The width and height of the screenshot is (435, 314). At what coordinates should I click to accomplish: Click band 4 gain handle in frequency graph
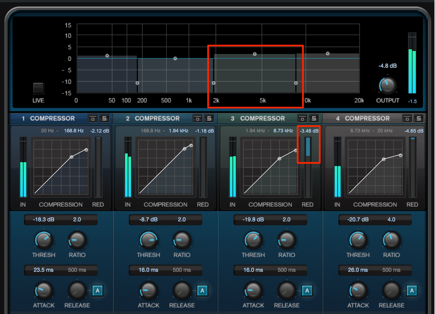(x=328, y=53)
